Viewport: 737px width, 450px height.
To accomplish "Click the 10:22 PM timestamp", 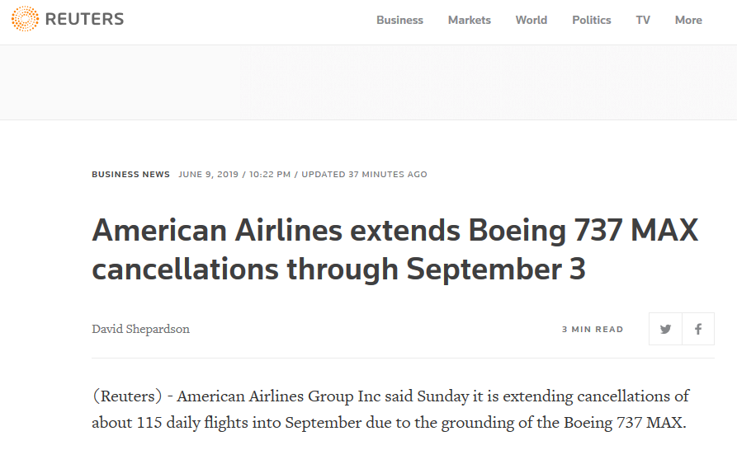I will (272, 175).
